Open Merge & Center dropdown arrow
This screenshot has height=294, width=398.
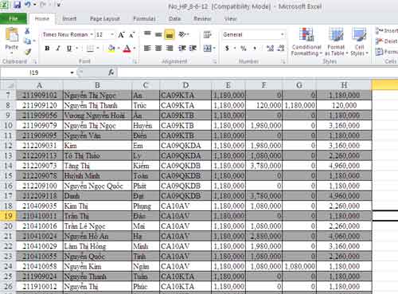point(214,49)
